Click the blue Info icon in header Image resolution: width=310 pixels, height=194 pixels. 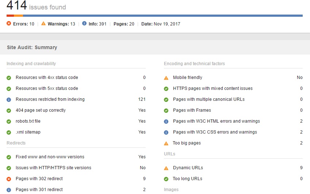(x=84, y=23)
